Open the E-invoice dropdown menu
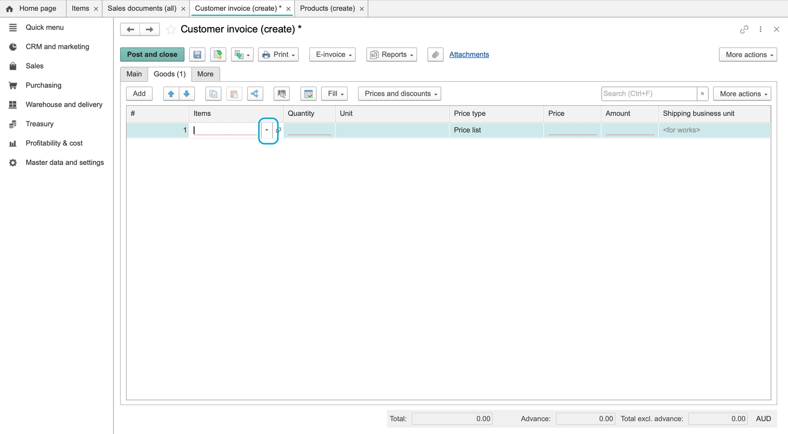This screenshot has height=434, width=788. 333,54
